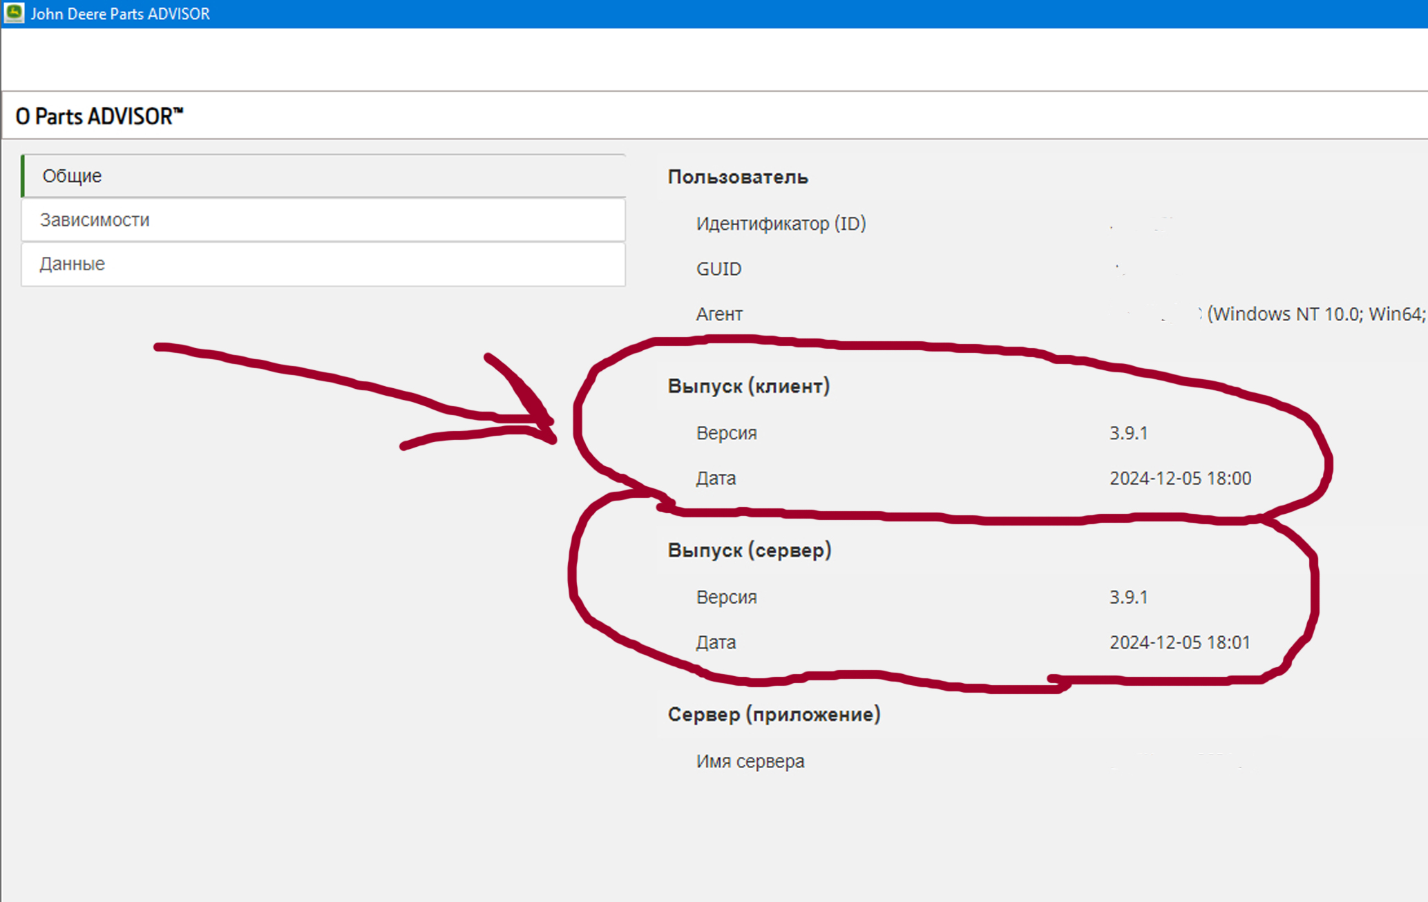
Task: Click the Сервер (приложение) heading
Action: click(x=774, y=715)
